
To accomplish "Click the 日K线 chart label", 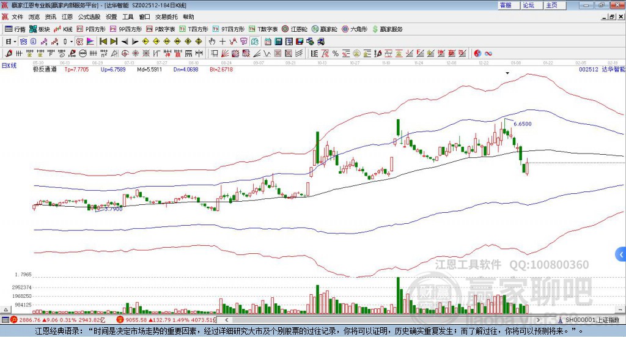I will tap(9, 66).
